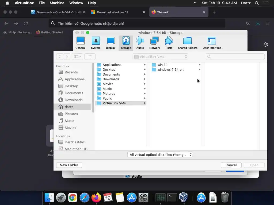Open file type filter dropdown
274x205 pixels.
[160, 155]
